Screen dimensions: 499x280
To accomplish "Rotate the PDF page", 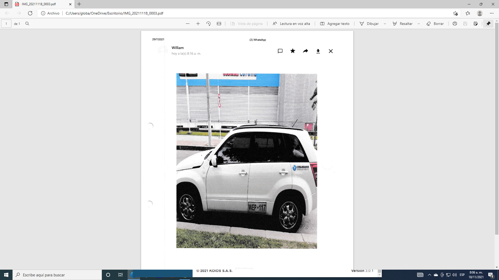I will [208, 24].
